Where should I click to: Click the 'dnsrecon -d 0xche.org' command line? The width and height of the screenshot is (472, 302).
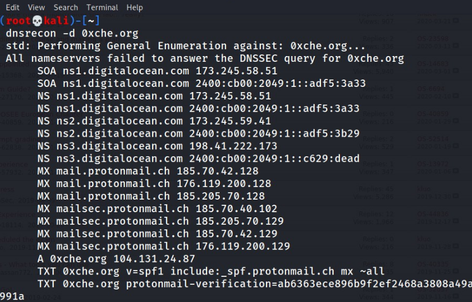72,34
